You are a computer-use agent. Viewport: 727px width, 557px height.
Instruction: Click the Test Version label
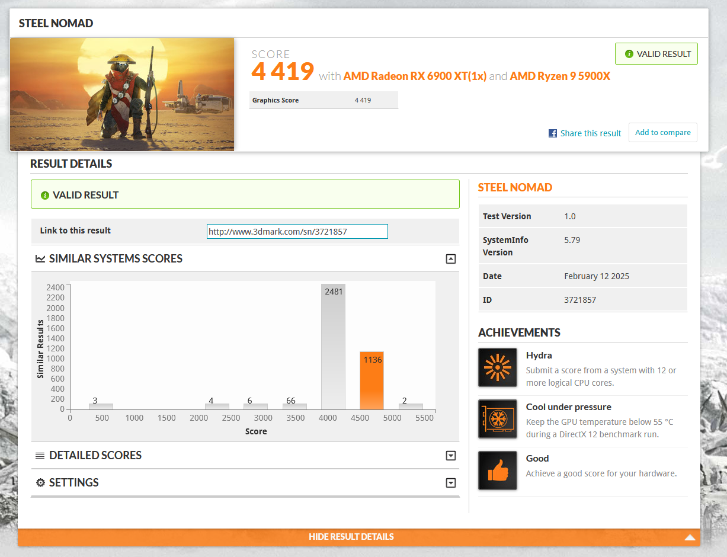507,216
